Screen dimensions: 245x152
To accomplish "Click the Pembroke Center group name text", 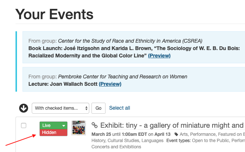I will click(122, 77).
